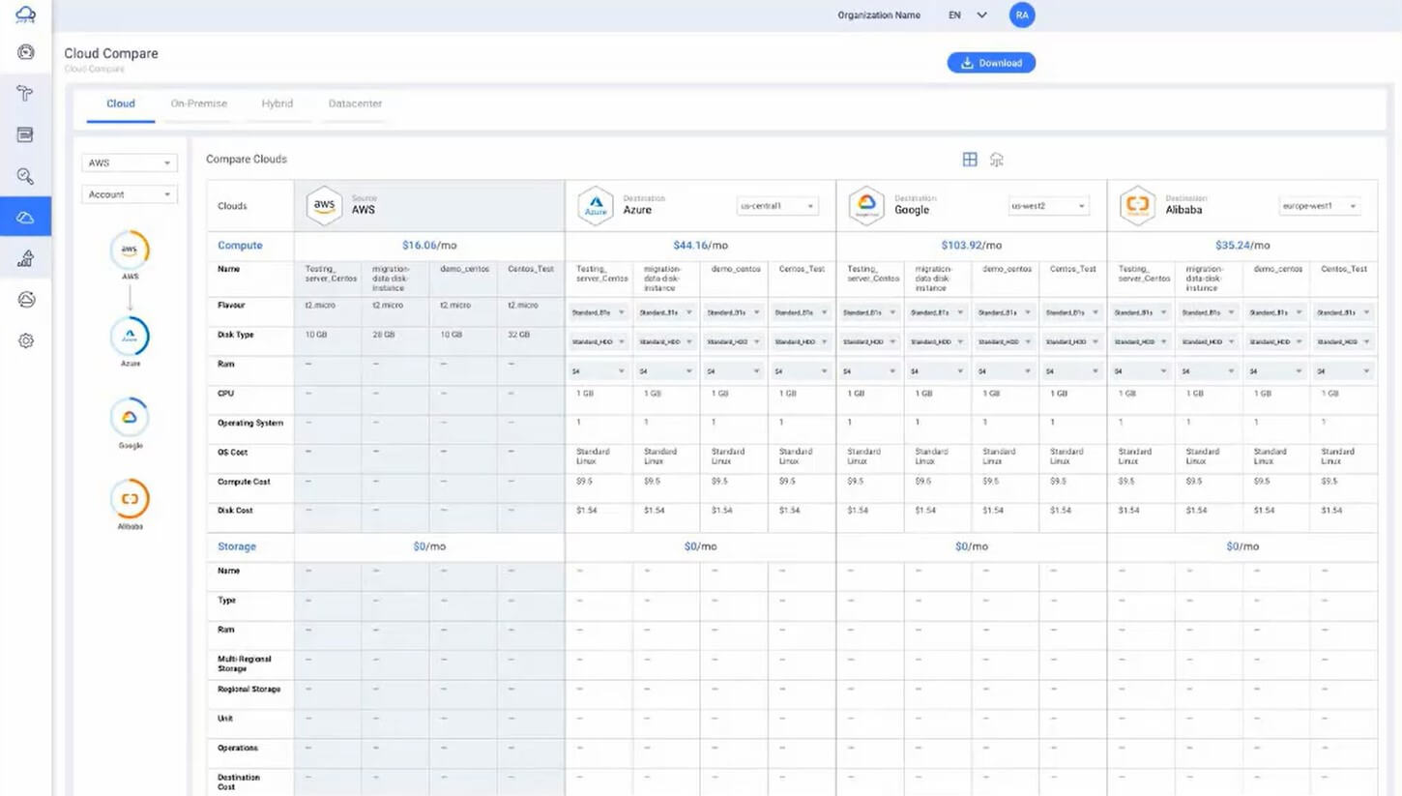Open Alibaba Centos_Test Ram dropdown
This screenshot has width=1402, height=796.
pos(1343,371)
